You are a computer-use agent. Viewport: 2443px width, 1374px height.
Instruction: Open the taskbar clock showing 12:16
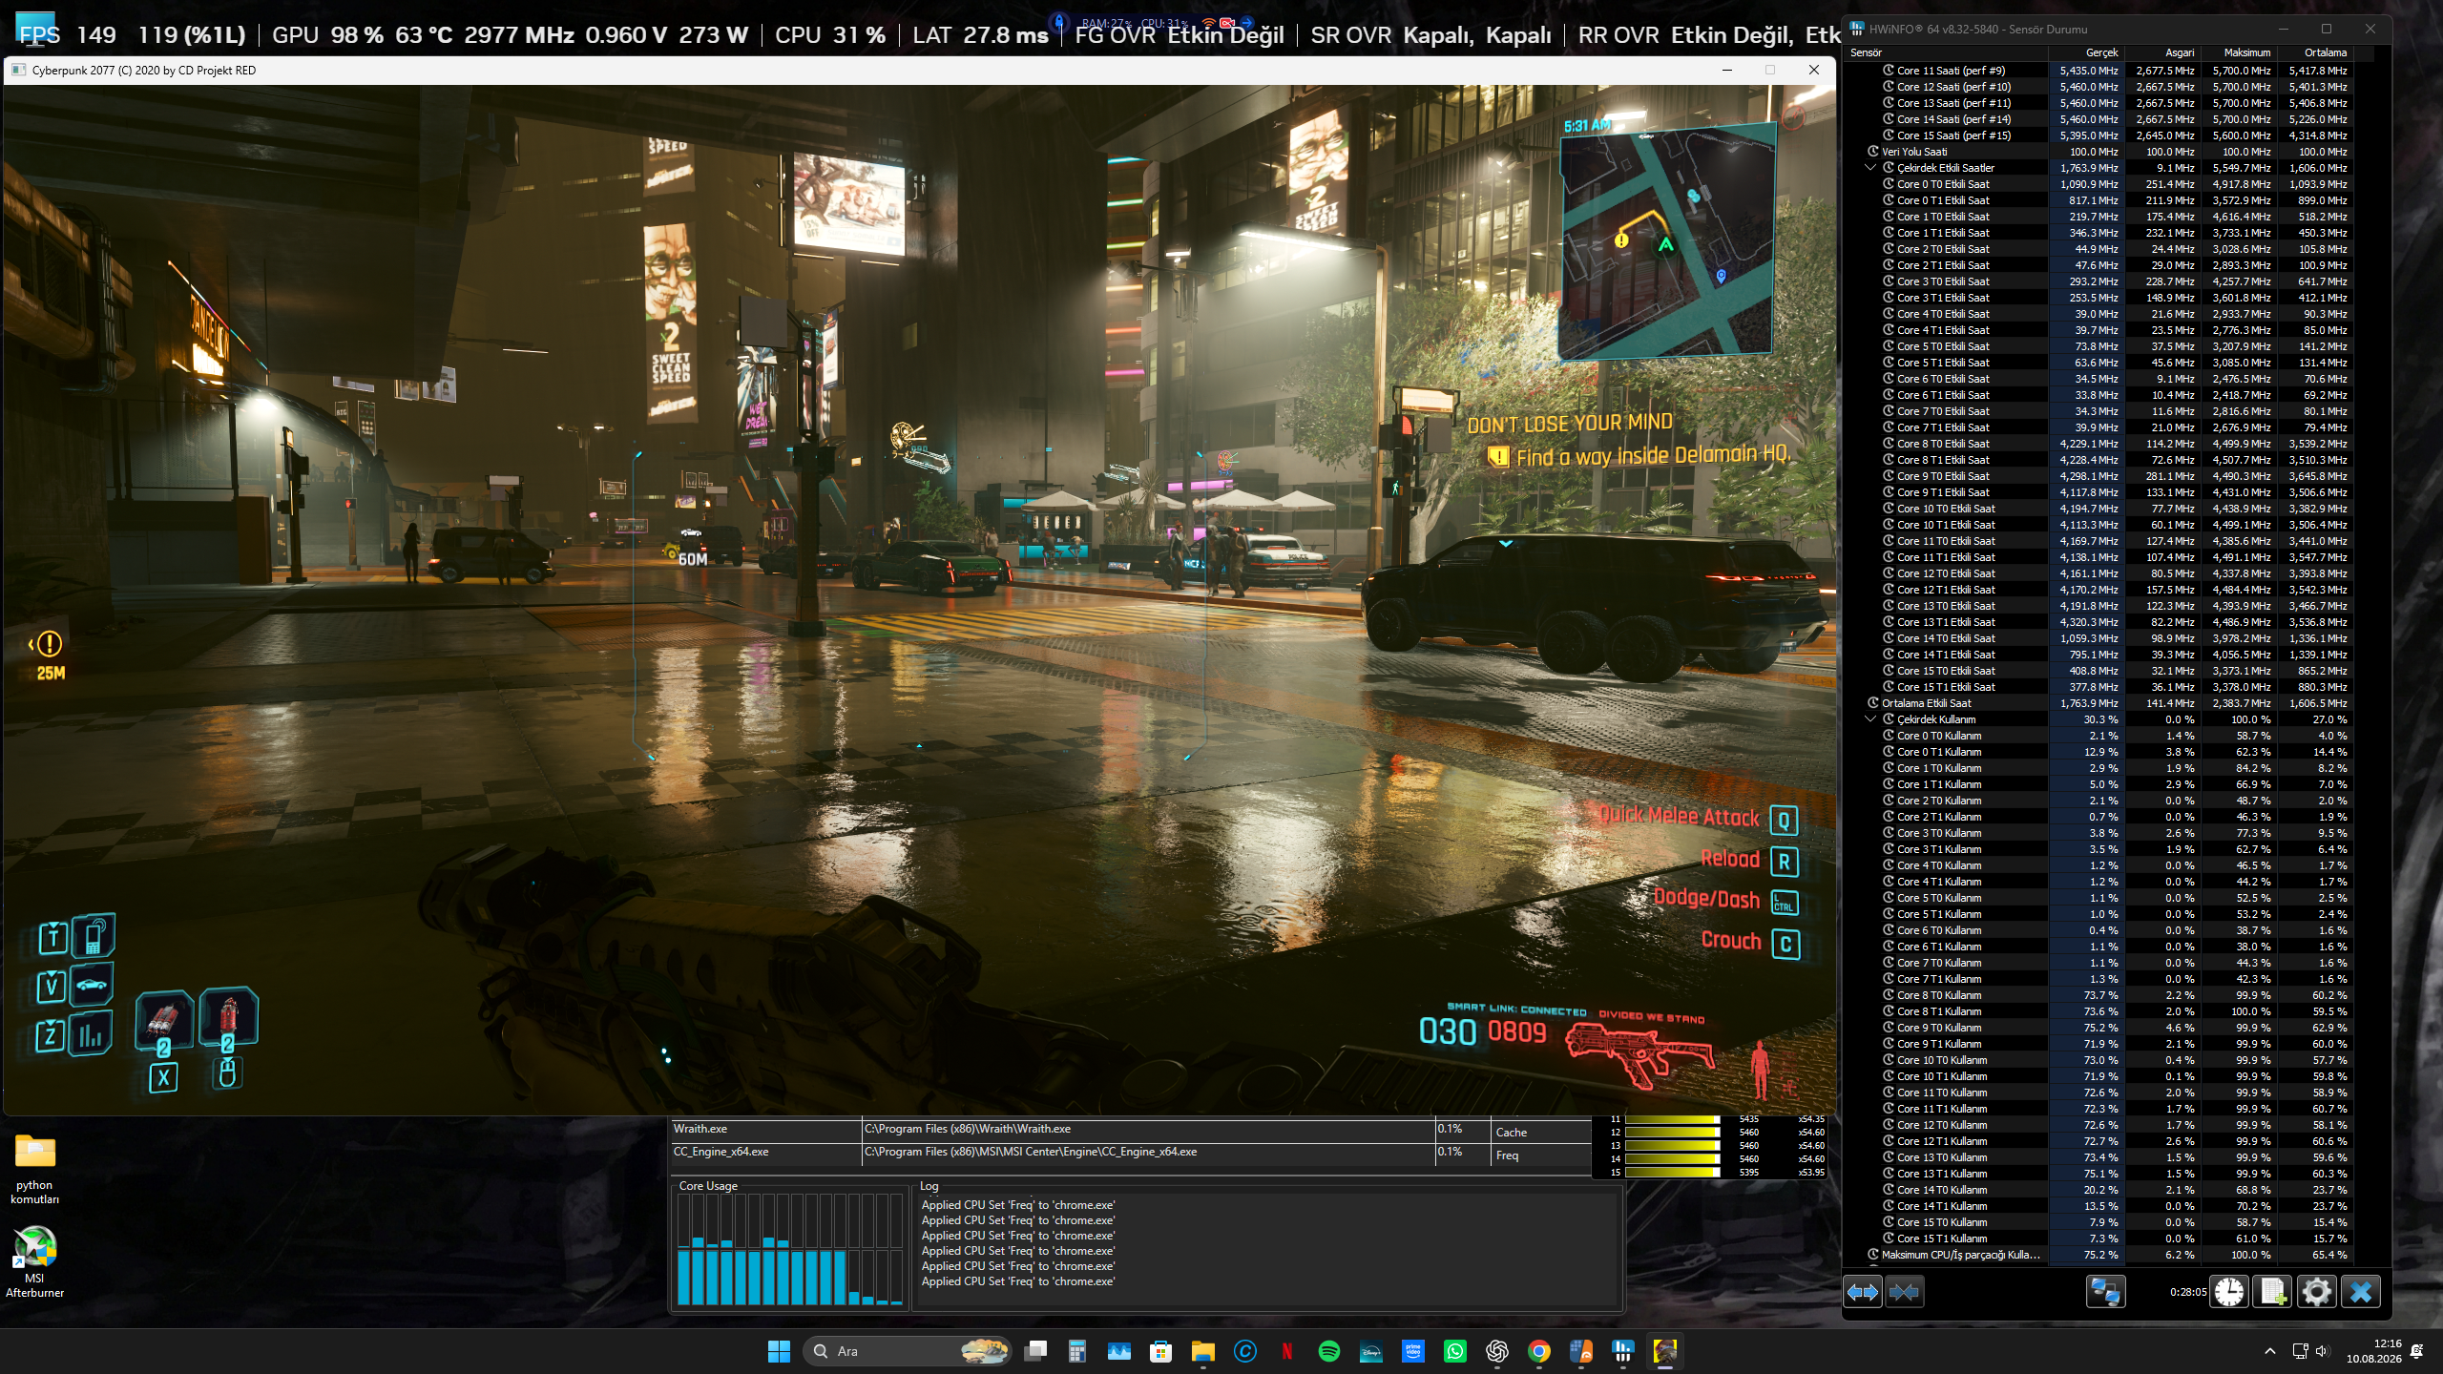point(2374,1351)
